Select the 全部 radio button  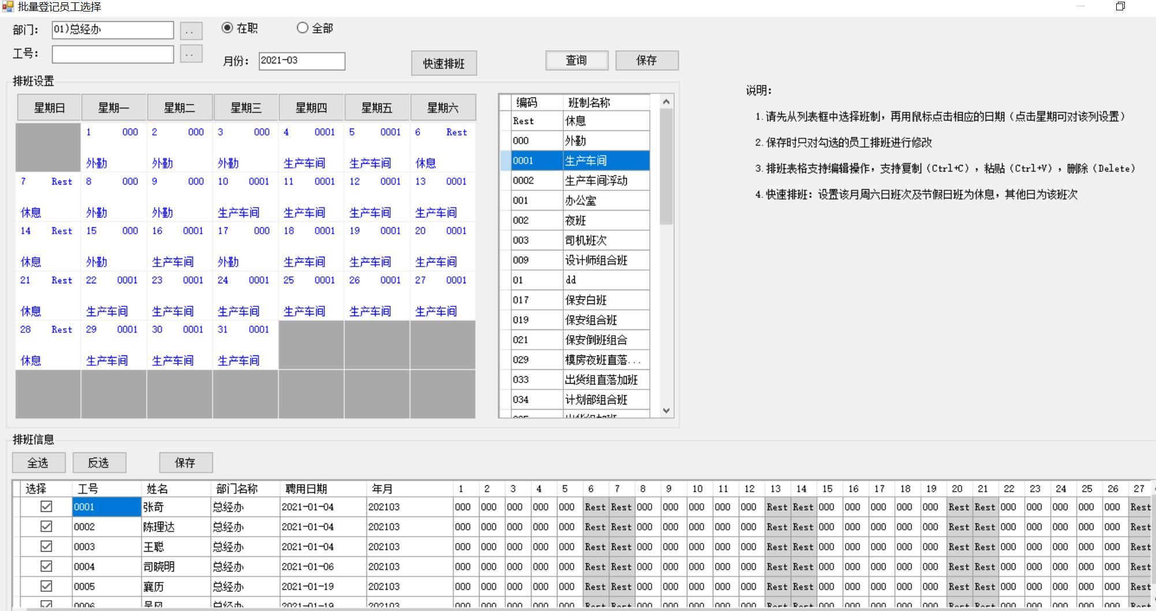tap(302, 27)
